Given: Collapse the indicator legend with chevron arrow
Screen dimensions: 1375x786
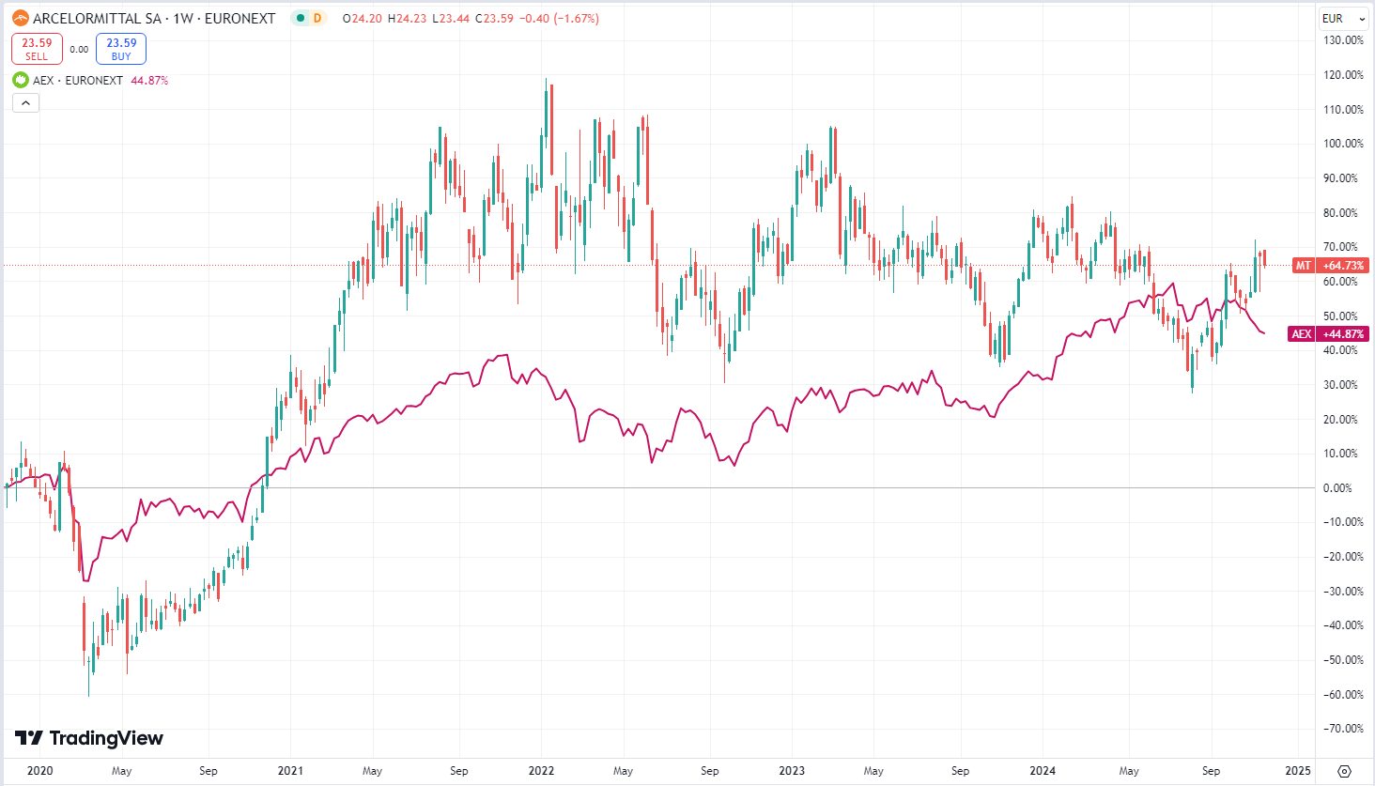Looking at the screenshot, I should [25, 102].
